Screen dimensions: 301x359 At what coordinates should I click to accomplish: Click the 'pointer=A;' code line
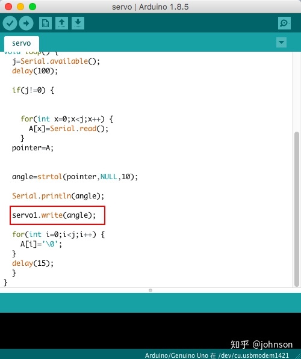pos(33,148)
